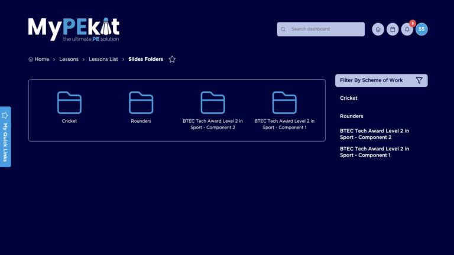Image resolution: width=454 pixels, height=255 pixels.
Task: Open the Cricket folder icon
Action: 69,103
